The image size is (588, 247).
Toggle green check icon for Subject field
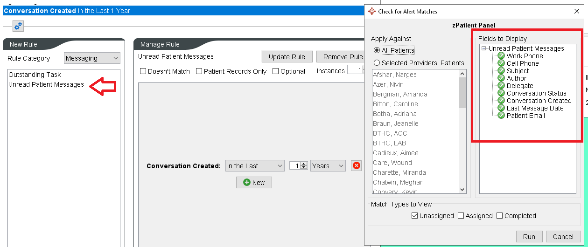point(501,71)
